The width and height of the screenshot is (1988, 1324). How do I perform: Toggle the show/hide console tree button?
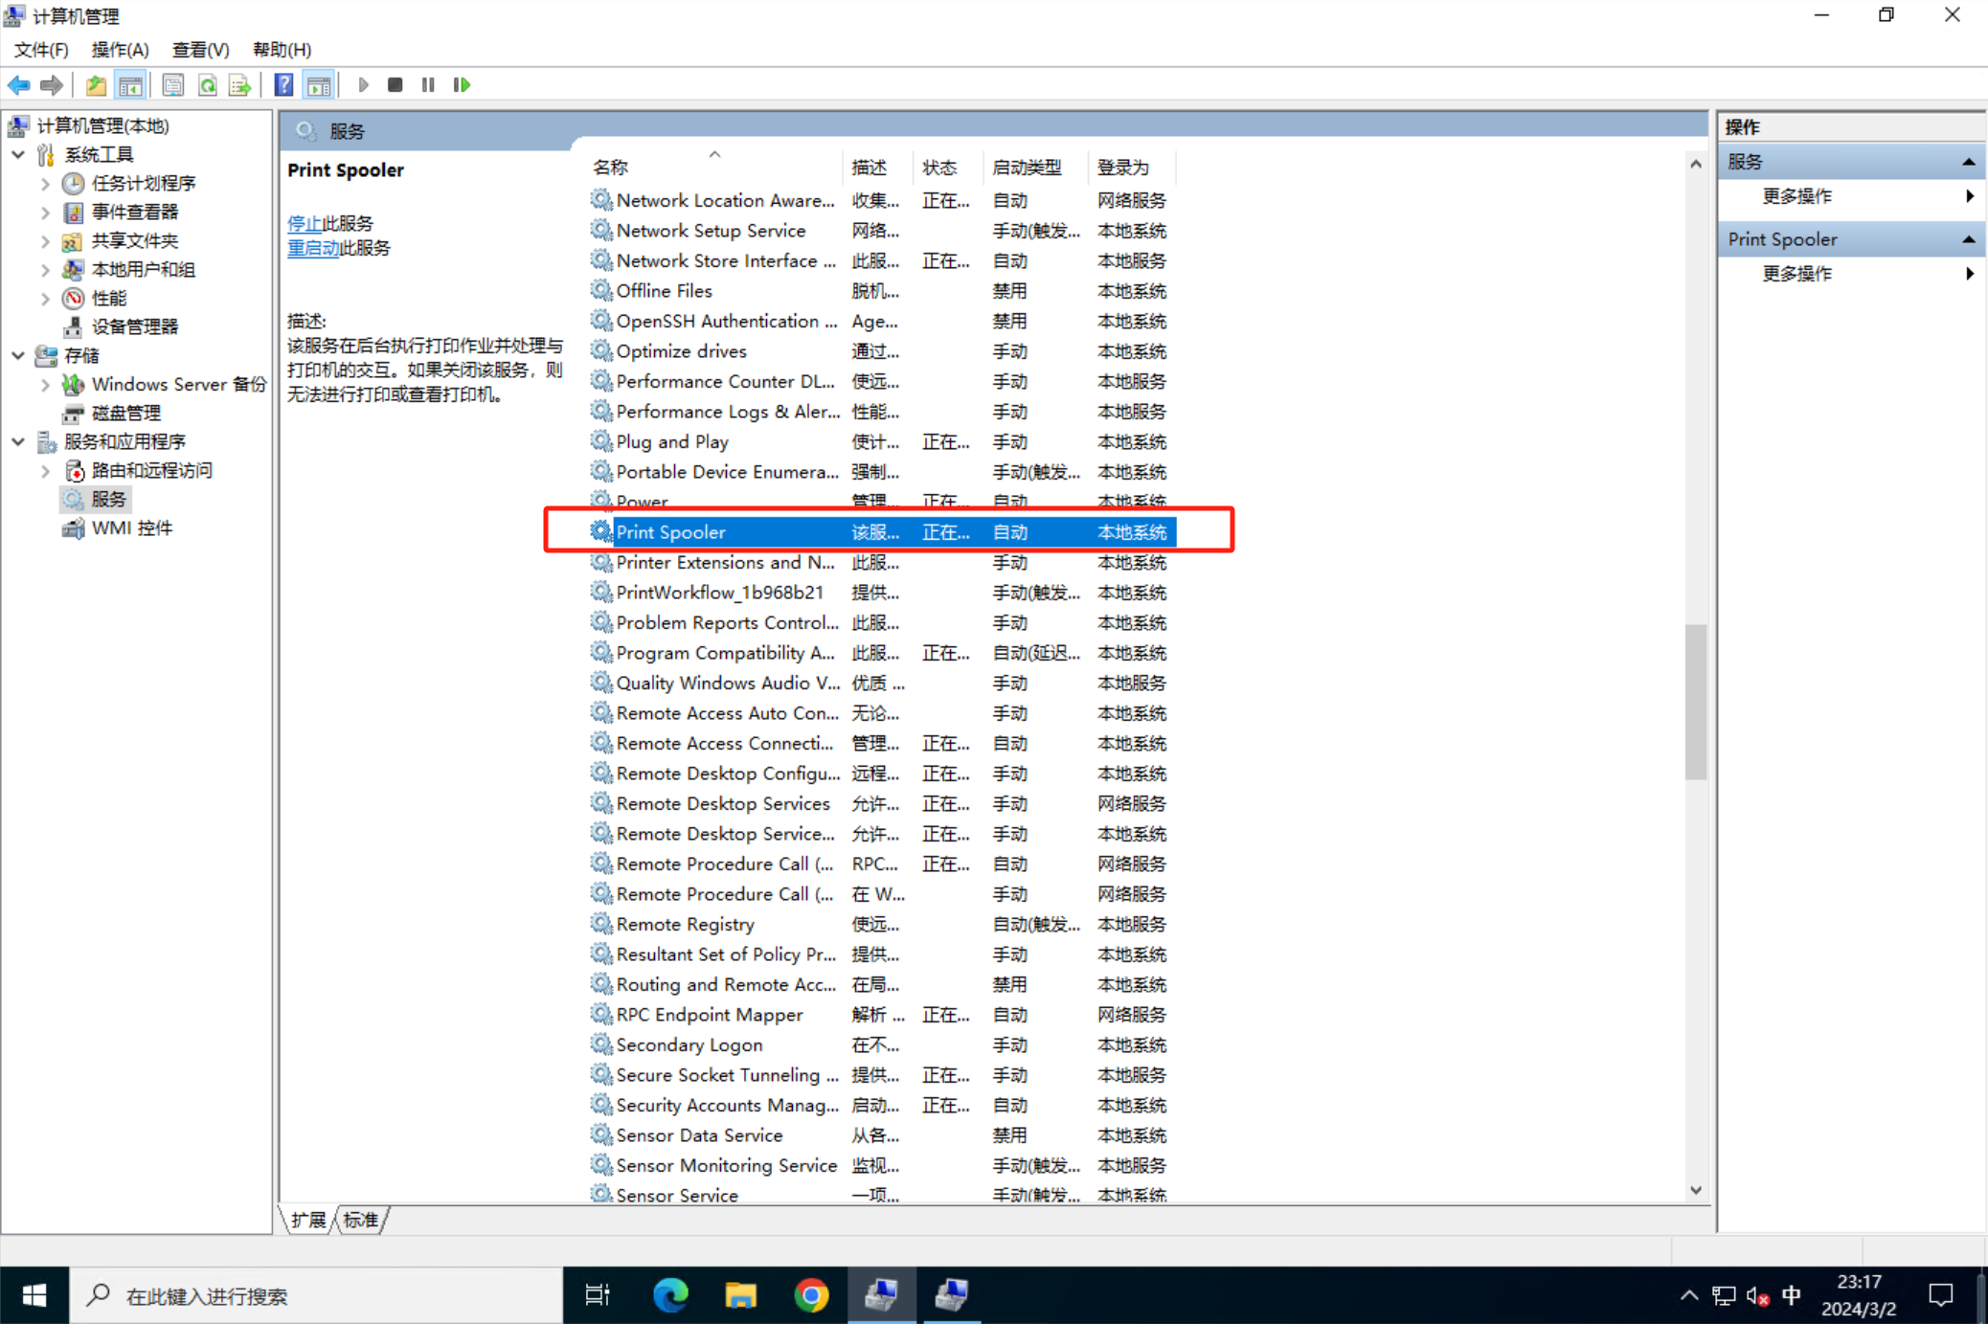pos(130,85)
